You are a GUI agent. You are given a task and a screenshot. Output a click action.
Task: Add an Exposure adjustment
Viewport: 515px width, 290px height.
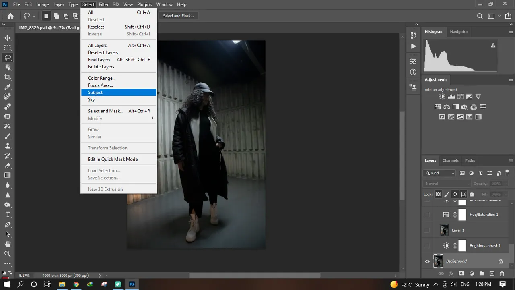click(469, 97)
